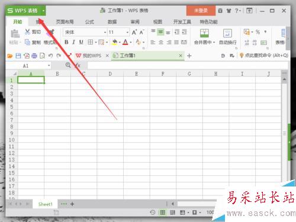The height and width of the screenshot is (222, 296).
Task: Center text horizontally
Action: tap(161, 42)
